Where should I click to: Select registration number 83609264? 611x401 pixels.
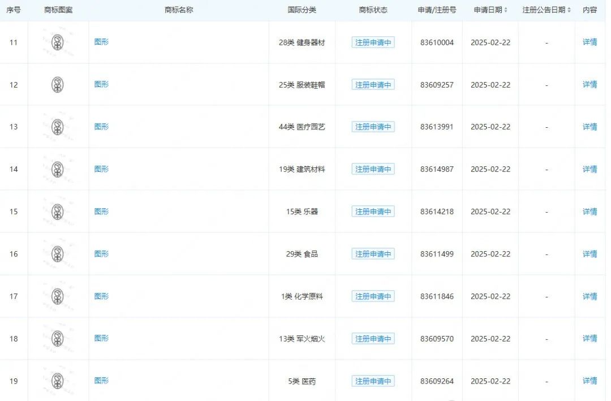tap(437, 382)
